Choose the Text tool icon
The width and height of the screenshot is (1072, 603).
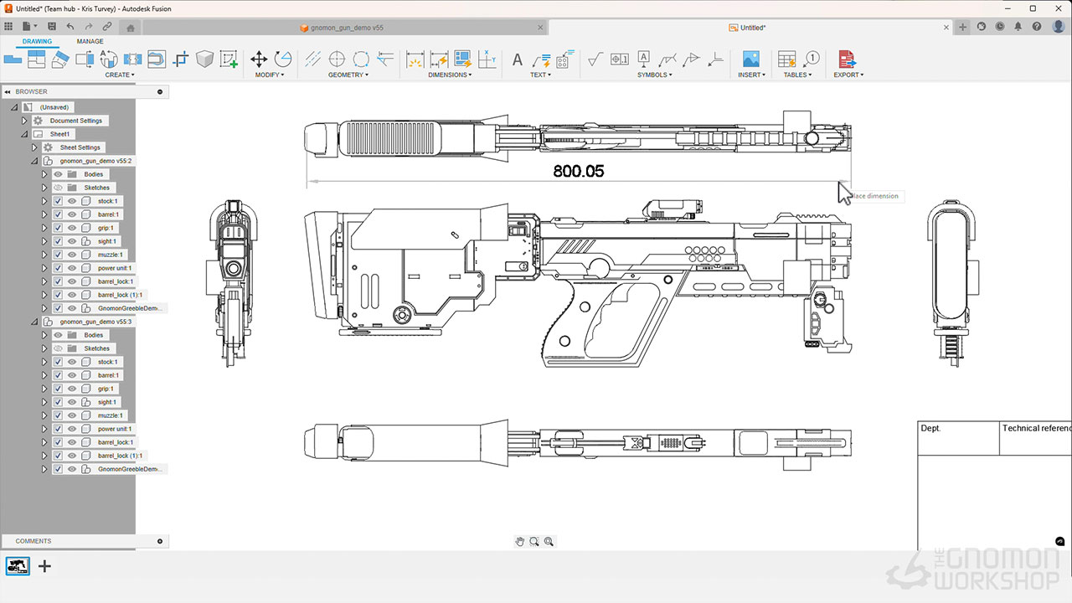517,59
